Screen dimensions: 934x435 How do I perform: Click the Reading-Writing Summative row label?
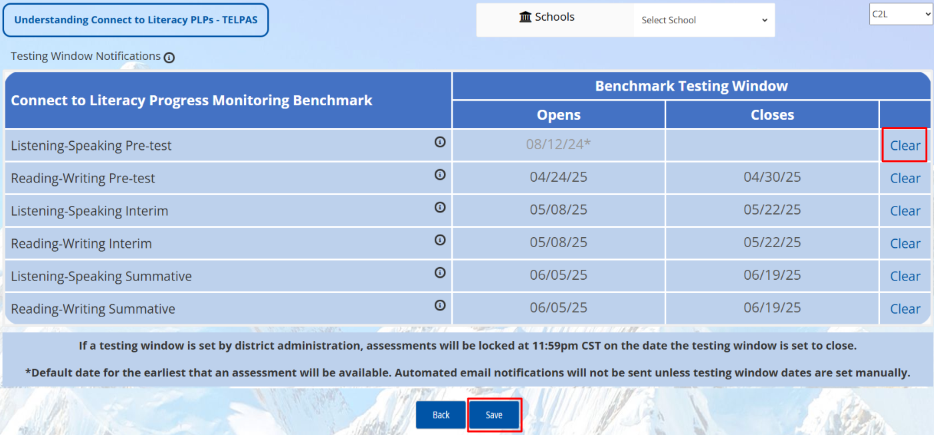coord(93,309)
